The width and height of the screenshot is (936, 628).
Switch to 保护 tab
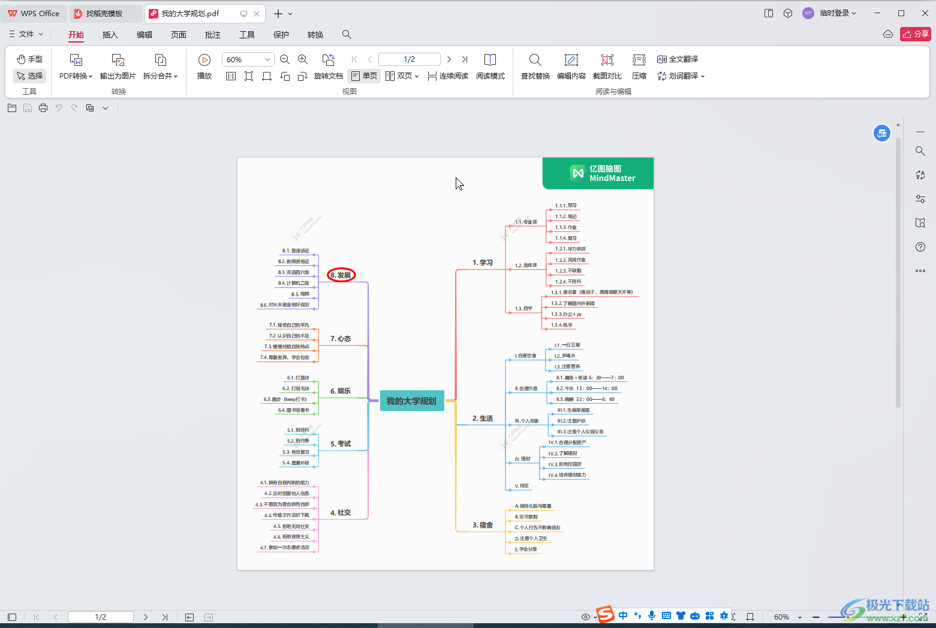(281, 35)
